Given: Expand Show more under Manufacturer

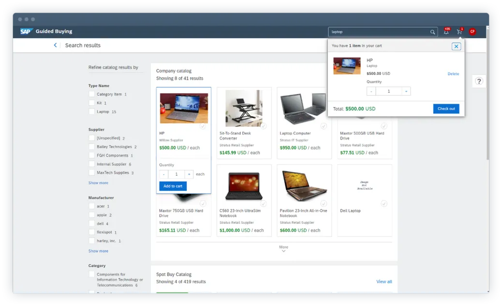Looking at the screenshot, I should pyautogui.click(x=98, y=251).
